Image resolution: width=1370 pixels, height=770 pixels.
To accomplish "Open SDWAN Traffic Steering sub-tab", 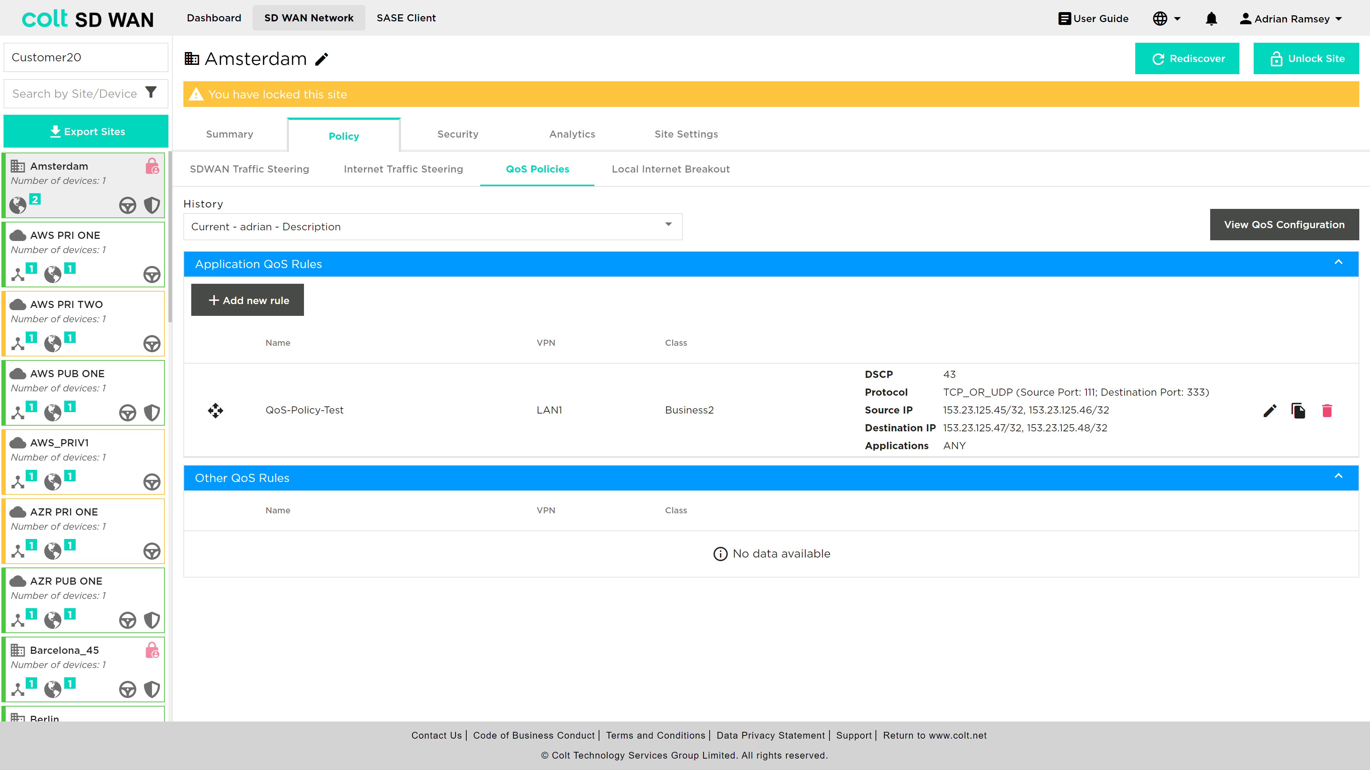I will tap(249, 169).
